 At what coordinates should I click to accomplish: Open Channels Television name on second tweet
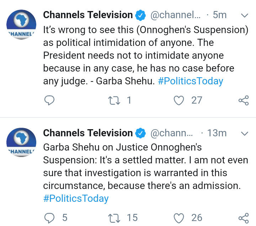click(88, 133)
